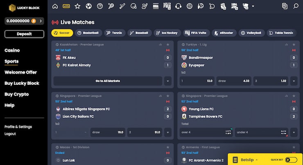Select the tennis racket icon in top bar
The width and height of the screenshot is (303, 165).
pyautogui.click(x=111, y=6)
